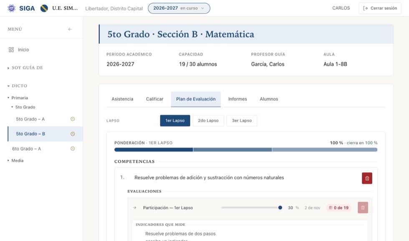This screenshot has width=409, height=241.
Task: Click the SIGA logo icon
Action: point(12,8)
